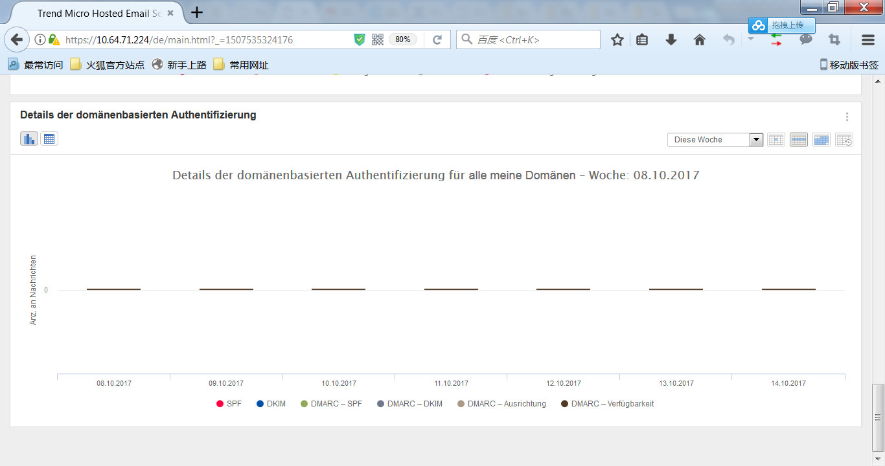Click the 拖拽上传 upload button
Screen dimensions: 885x466
(781, 25)
